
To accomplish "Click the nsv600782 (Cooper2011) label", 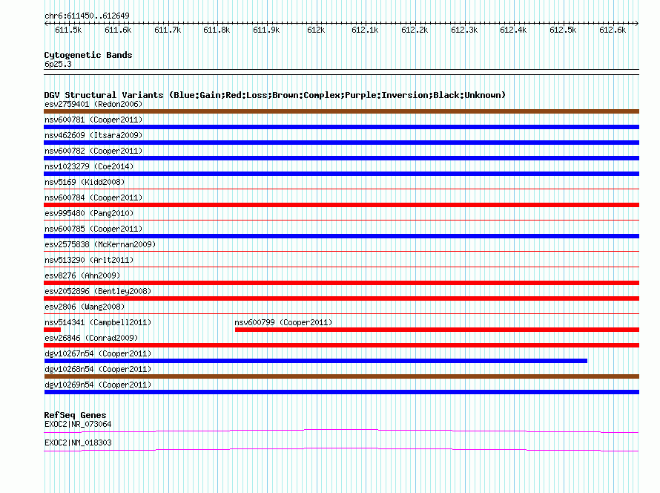I will click(93, 151).
